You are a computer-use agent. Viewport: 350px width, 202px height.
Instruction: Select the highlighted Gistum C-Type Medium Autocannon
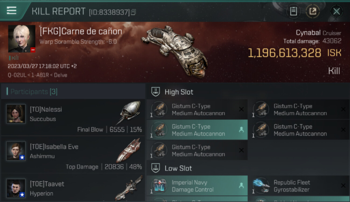coord(197,130)
